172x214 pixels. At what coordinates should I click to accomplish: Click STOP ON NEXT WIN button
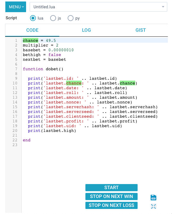[112, 197]
